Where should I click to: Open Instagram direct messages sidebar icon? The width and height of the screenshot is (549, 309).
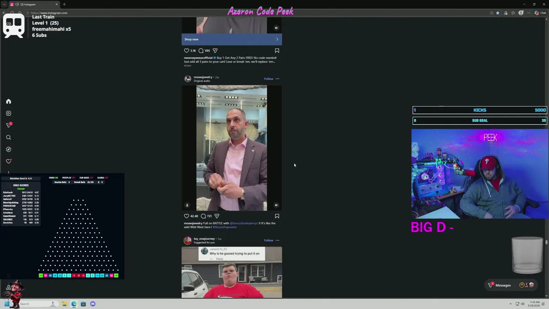pyautogui.click(x=9, y=125)
